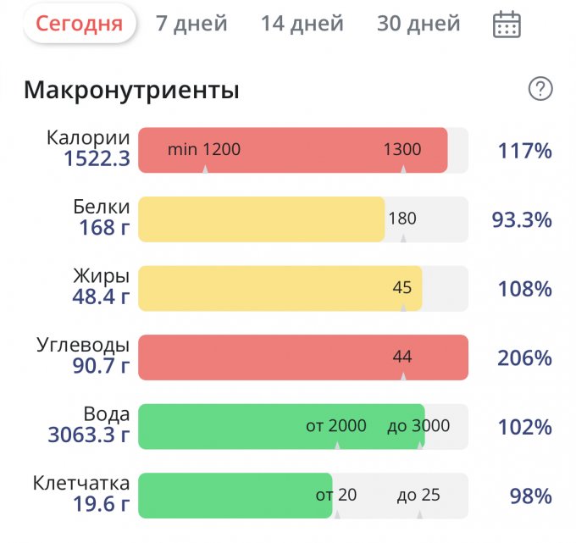Select the Сегодня tab
This screenshot has width=576, height=543.
tap(79, 24)
